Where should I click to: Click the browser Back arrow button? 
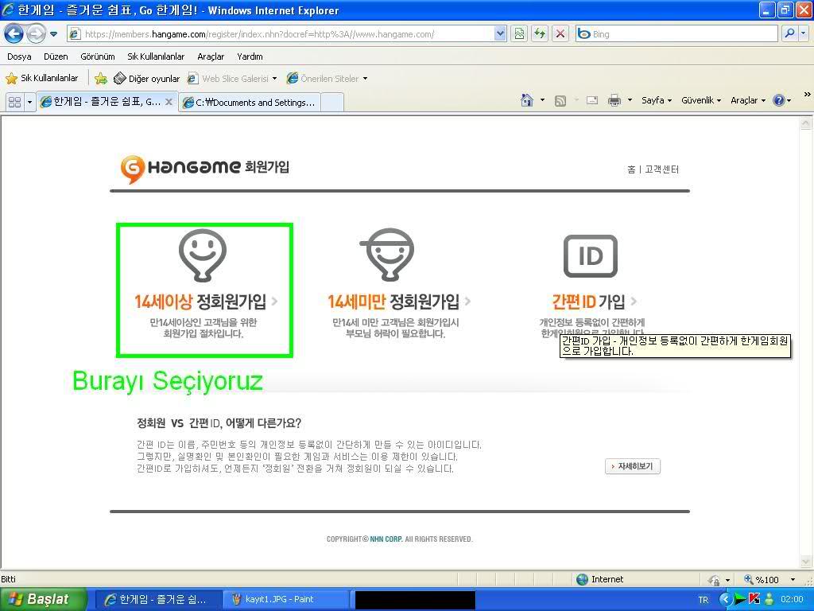(x=14, y=34)
